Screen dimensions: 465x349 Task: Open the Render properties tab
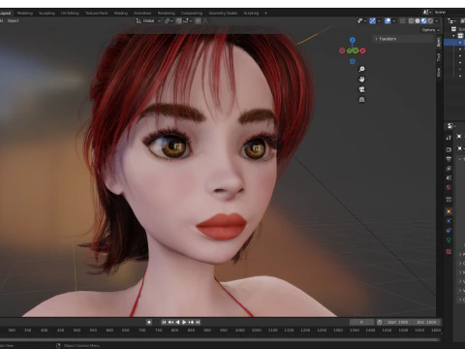coord(449,149)
